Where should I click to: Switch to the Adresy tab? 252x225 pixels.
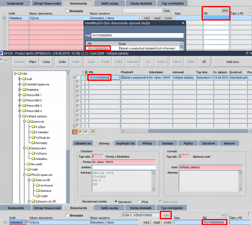click(104, 143)
